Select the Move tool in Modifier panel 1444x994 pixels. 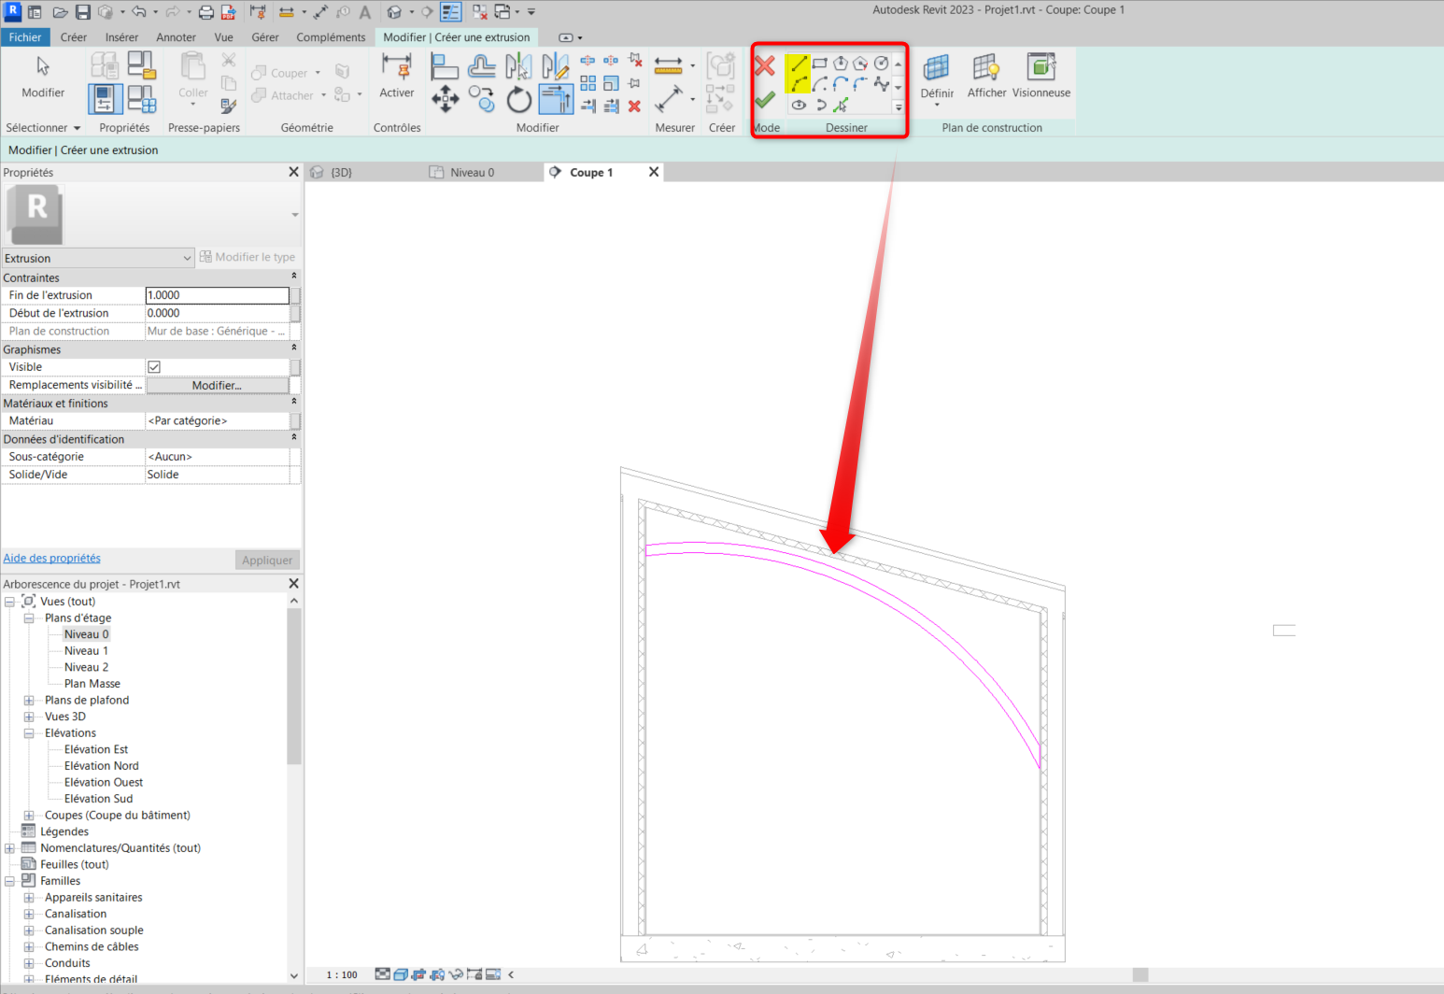tap(445, 99)
